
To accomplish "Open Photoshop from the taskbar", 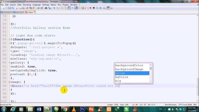I will [x=82, y=109].
